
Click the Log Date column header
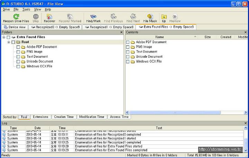(37, 128)
